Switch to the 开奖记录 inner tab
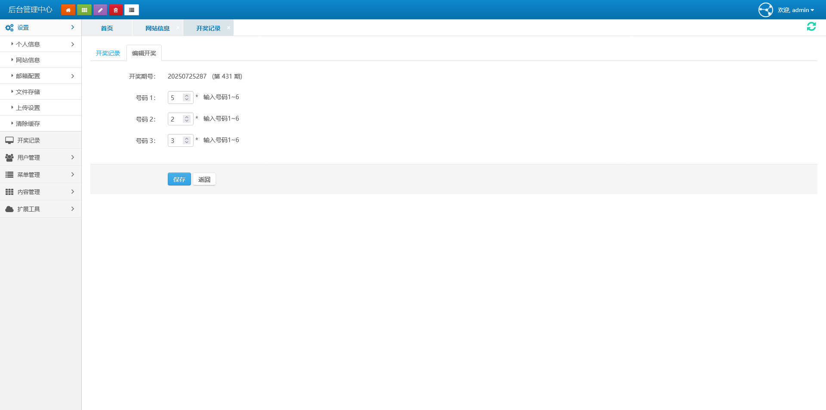The height and width of the screenshot is (410, 826). [108, 53]
